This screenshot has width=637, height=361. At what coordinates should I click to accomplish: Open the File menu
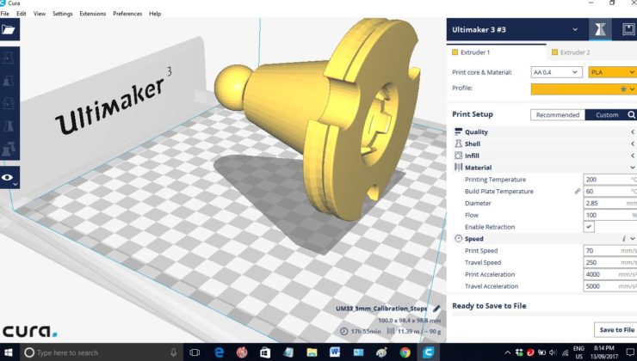[5, 14]
